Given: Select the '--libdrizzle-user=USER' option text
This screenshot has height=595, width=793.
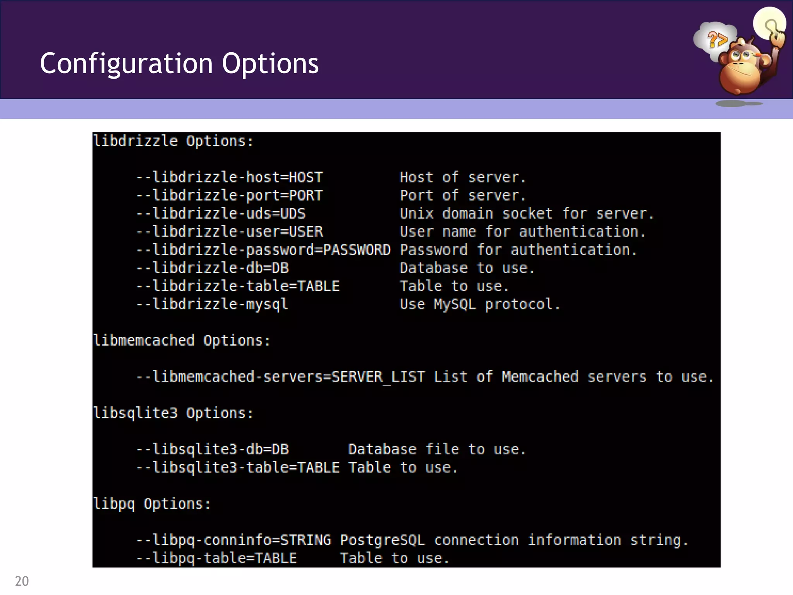Looking at the screenshot, I should (230, 232).
